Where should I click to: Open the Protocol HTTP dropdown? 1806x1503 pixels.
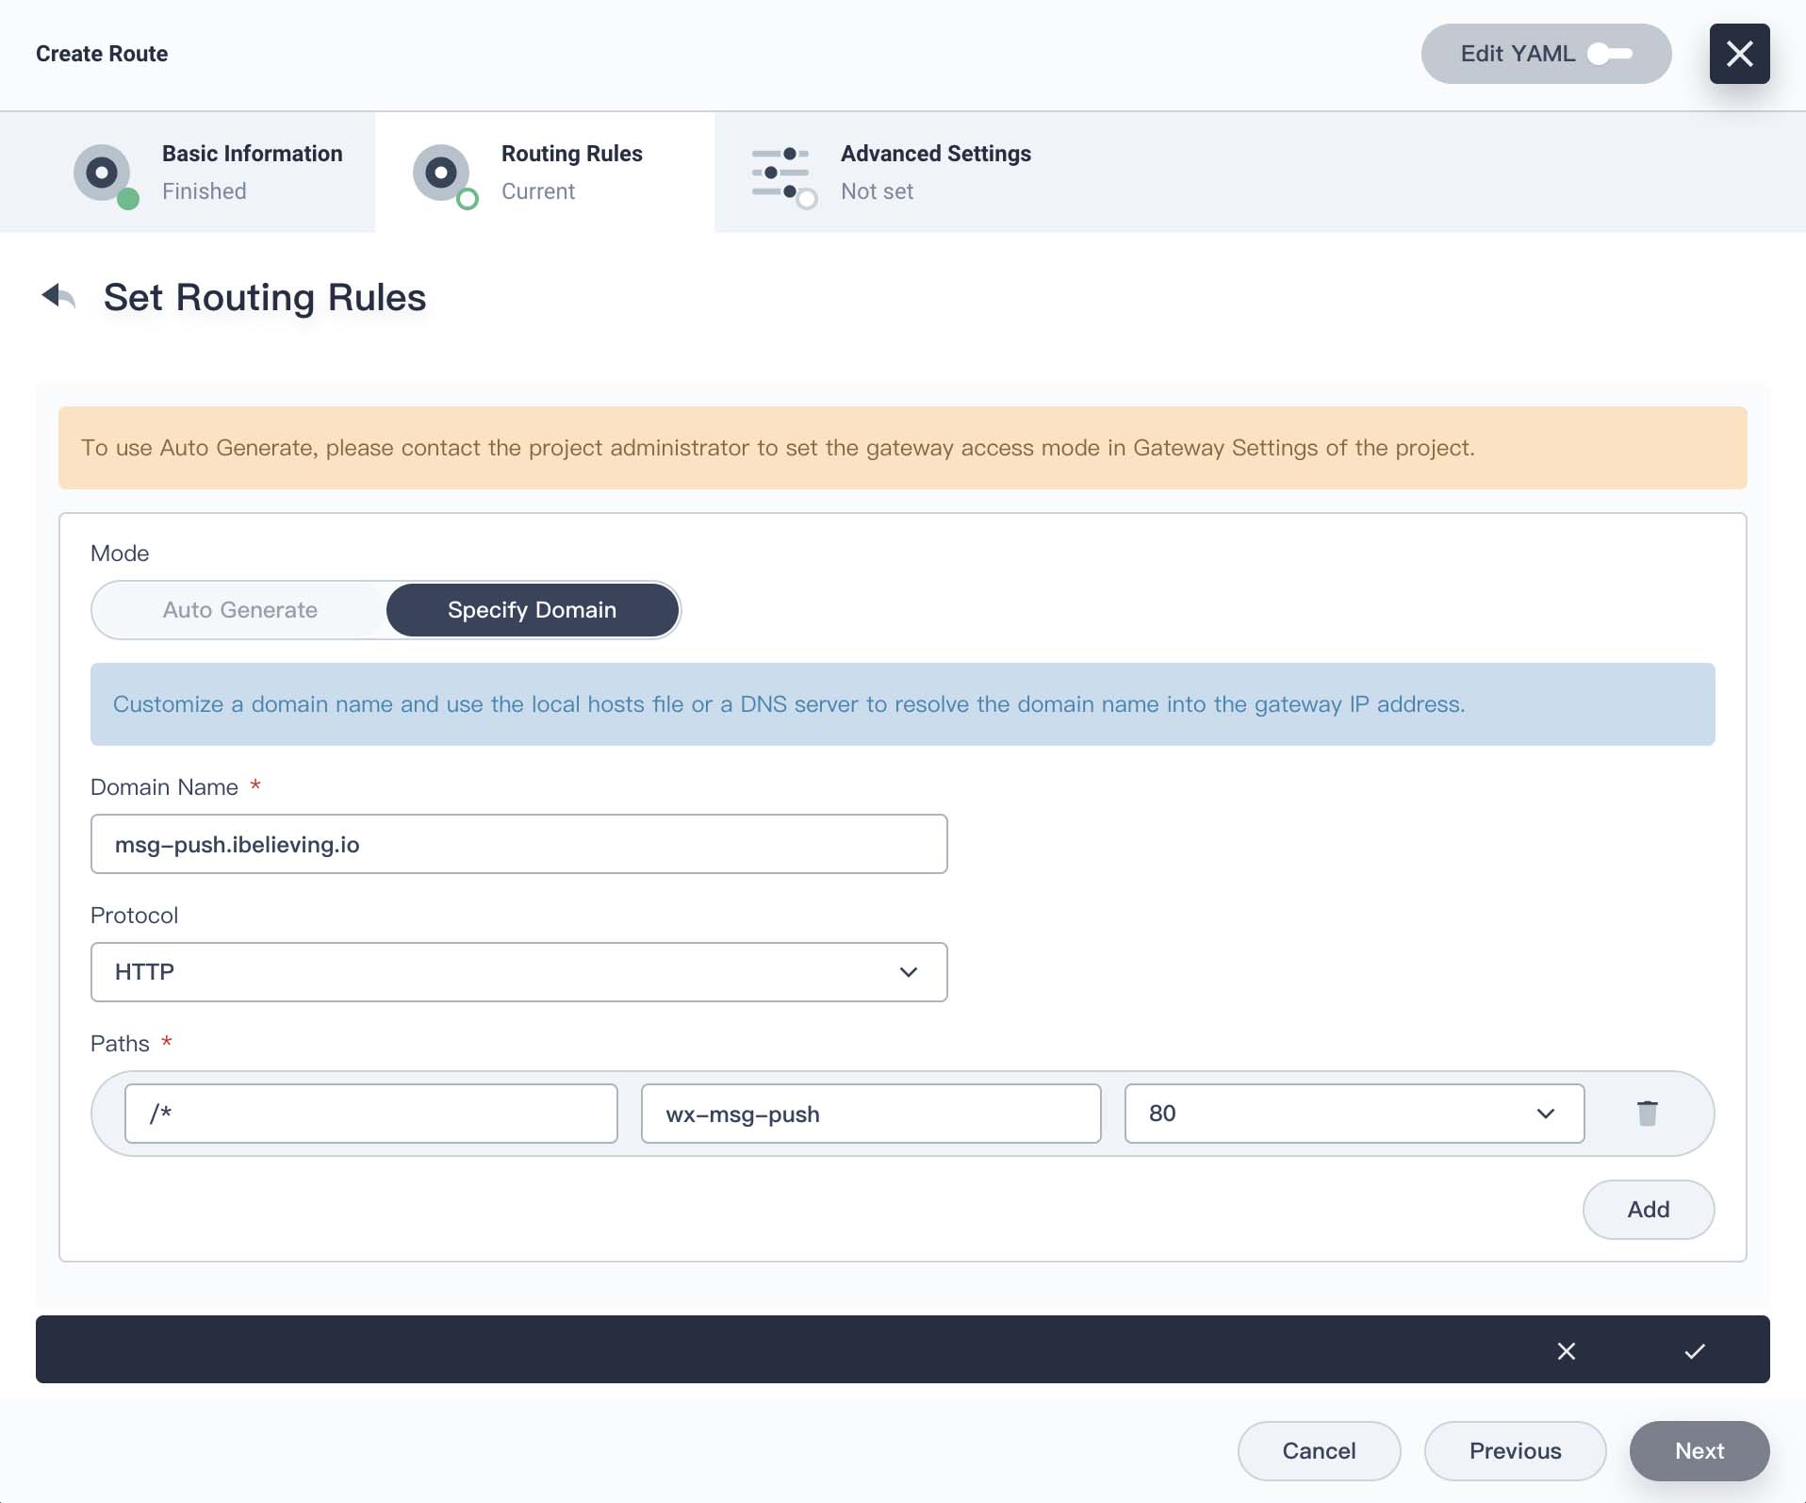pyautogui.click(x=518, y=972)
